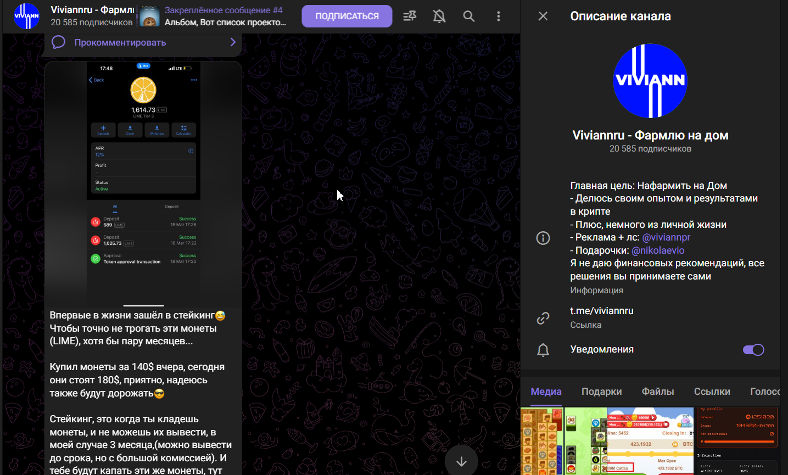Viewport: 788px width, 475px height.
Task: Click the 'Информация' caption under description
Action: (x=596, y=290)
